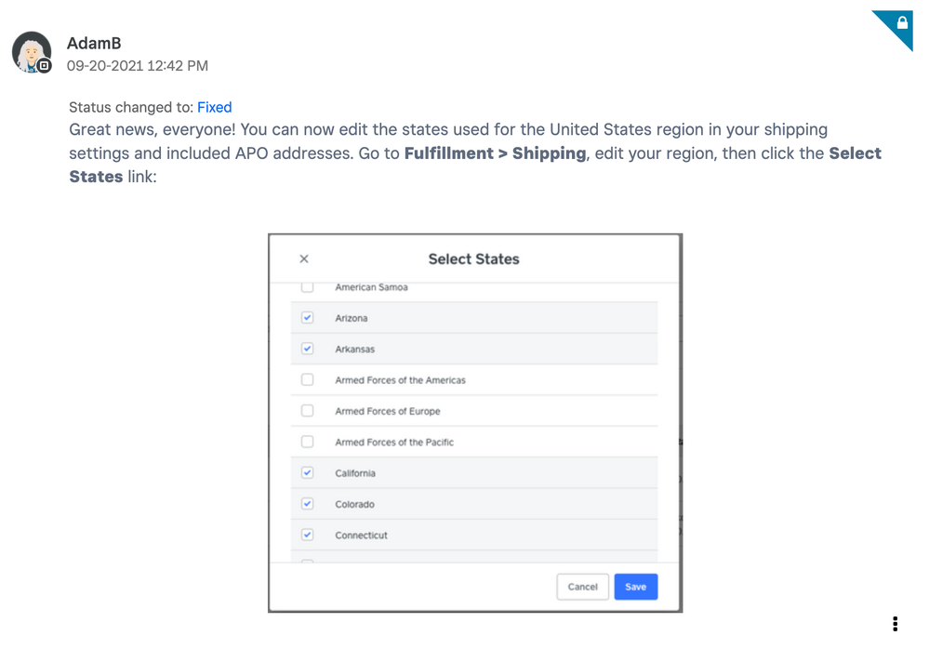The width and height of the screenshot is (929, 649).
Task: Click the AdamB username
Action: tap(94, 44)
